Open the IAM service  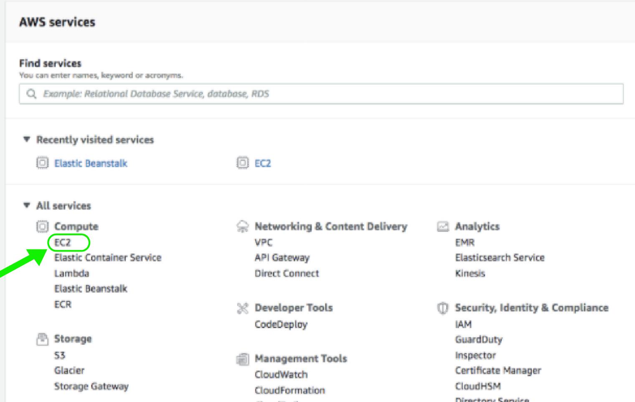coord(463,324)
